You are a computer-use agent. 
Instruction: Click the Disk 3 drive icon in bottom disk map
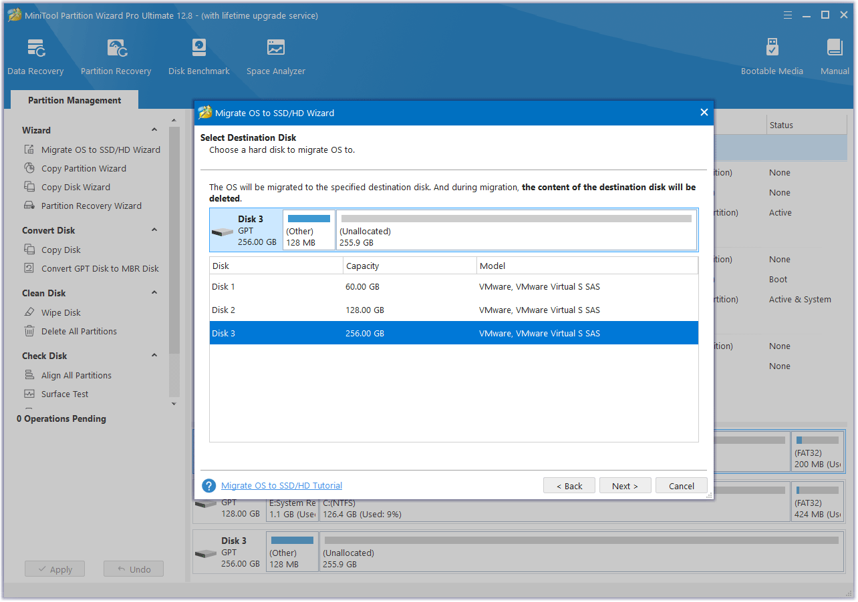point(206,553)
